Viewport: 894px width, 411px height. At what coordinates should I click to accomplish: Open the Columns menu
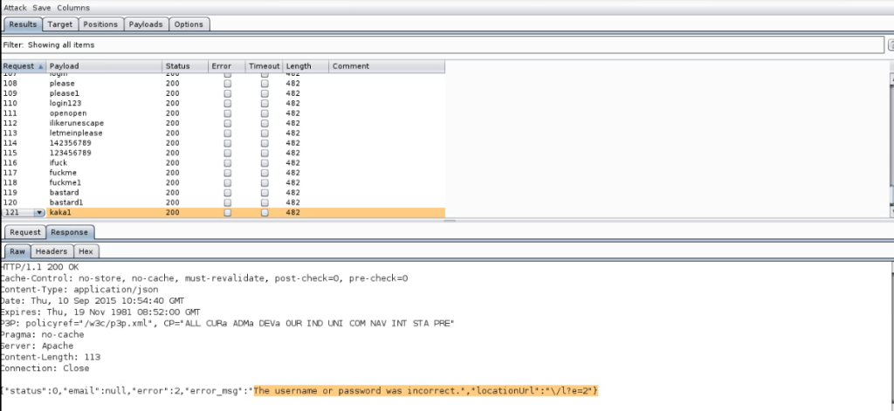point(73,8)
